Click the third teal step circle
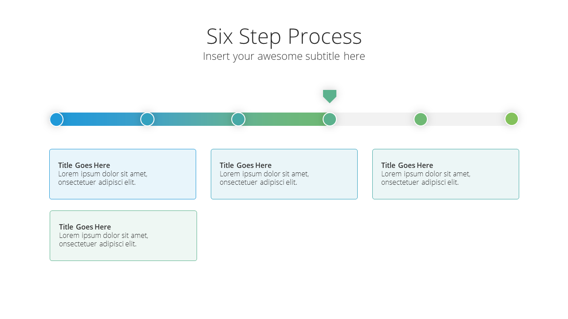 click(238, 119)
